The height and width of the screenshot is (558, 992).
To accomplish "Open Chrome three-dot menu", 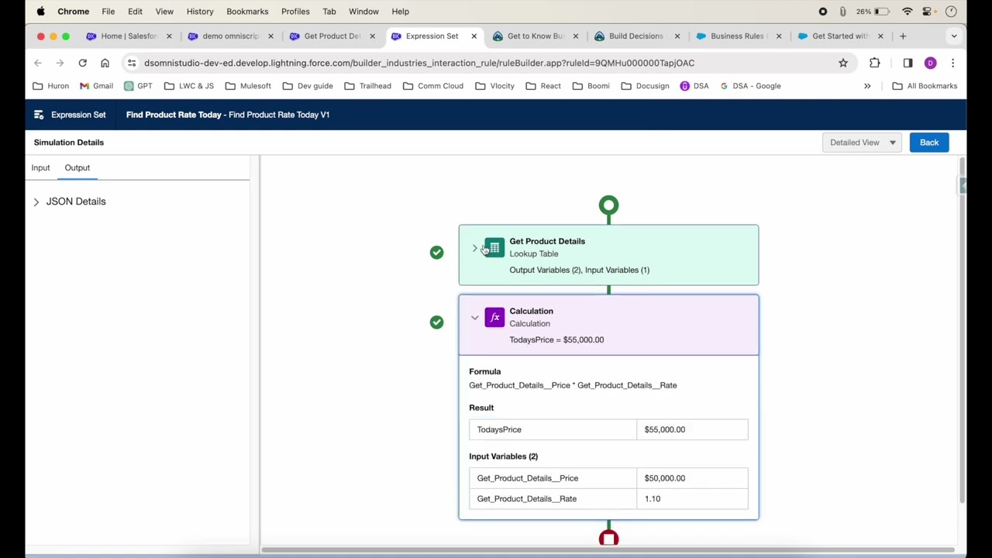I will point(952,63).
